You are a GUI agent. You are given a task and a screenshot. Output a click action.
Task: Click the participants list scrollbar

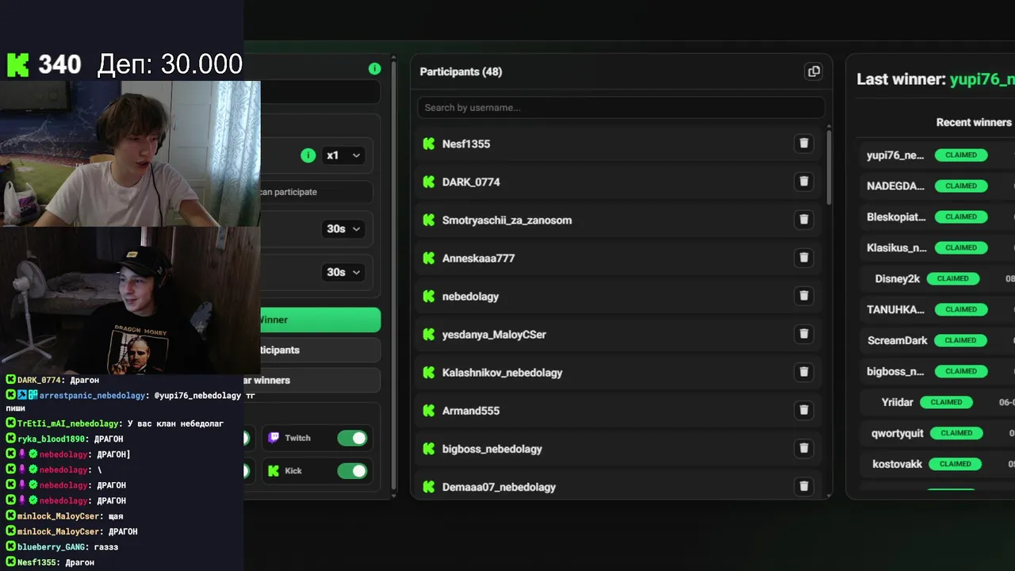[x=829, y=167]
